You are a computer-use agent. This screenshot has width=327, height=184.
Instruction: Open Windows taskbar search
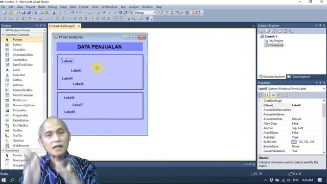click(x=12, y=180)
